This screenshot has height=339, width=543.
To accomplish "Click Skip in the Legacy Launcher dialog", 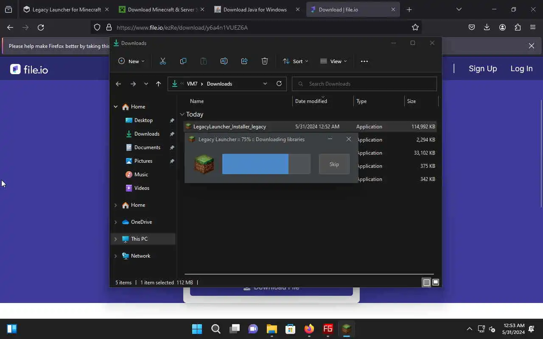I will point(334,164).
